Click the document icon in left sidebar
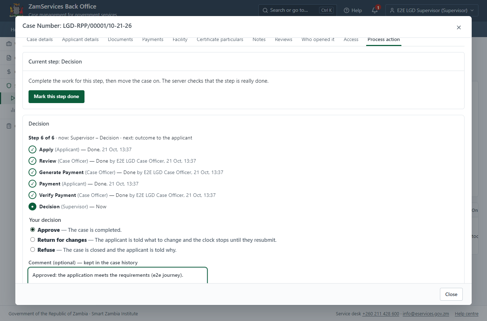Screen dimensions: 487x321 coord(9,58)
